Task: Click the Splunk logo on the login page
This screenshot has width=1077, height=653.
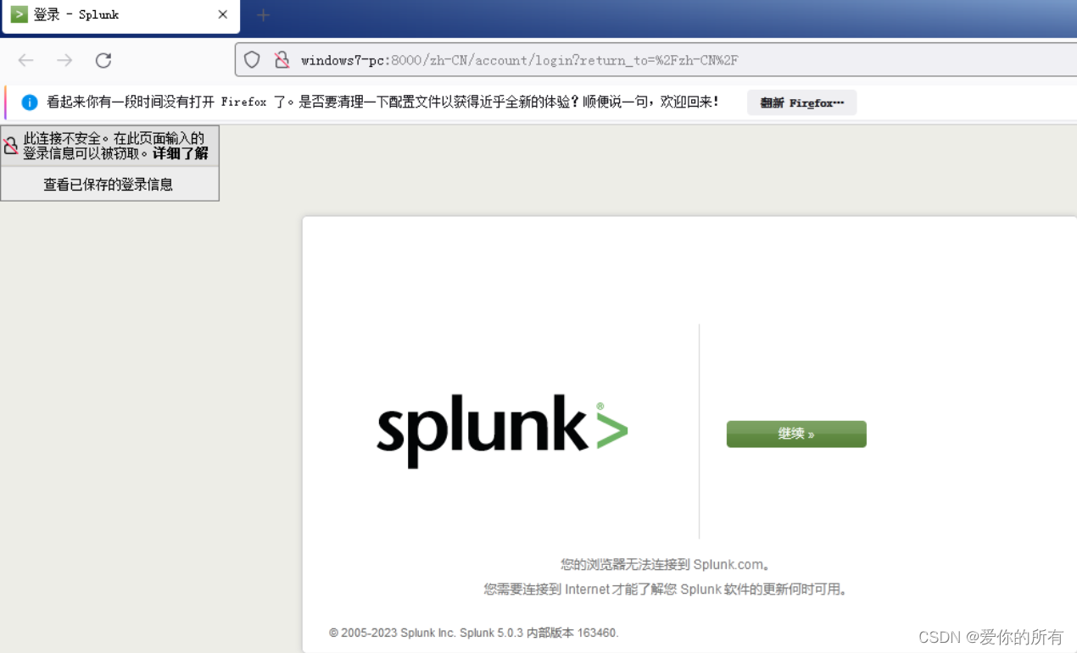Action: 502,430
